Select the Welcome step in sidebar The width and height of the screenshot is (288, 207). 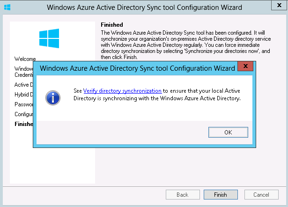pyautogui.click(x=25, y=59)
